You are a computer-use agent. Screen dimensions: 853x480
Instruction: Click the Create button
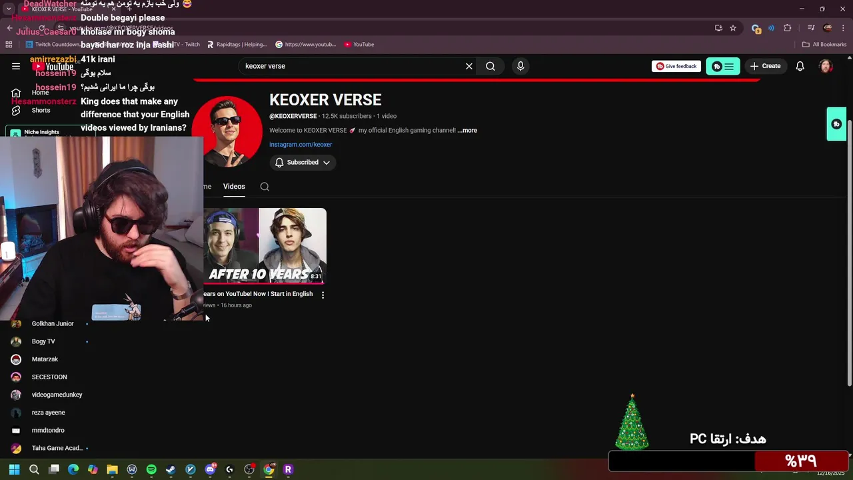765,66
